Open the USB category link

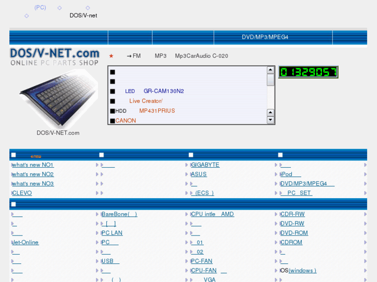tap(110, 261)
